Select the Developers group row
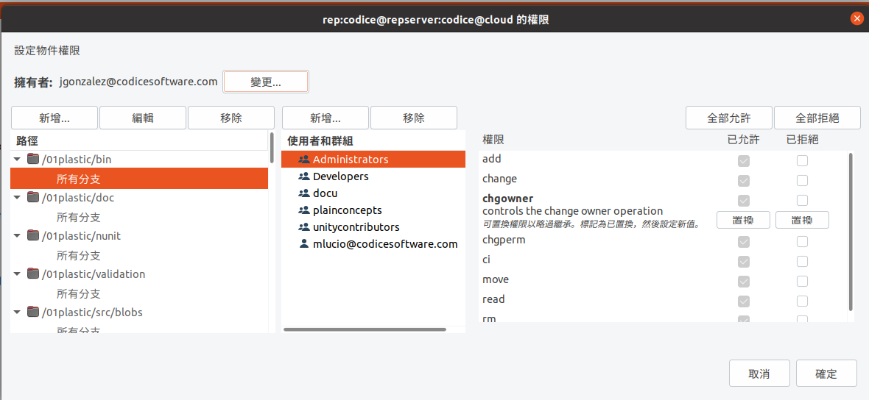 pyautogui.click(x=373, y=176)
